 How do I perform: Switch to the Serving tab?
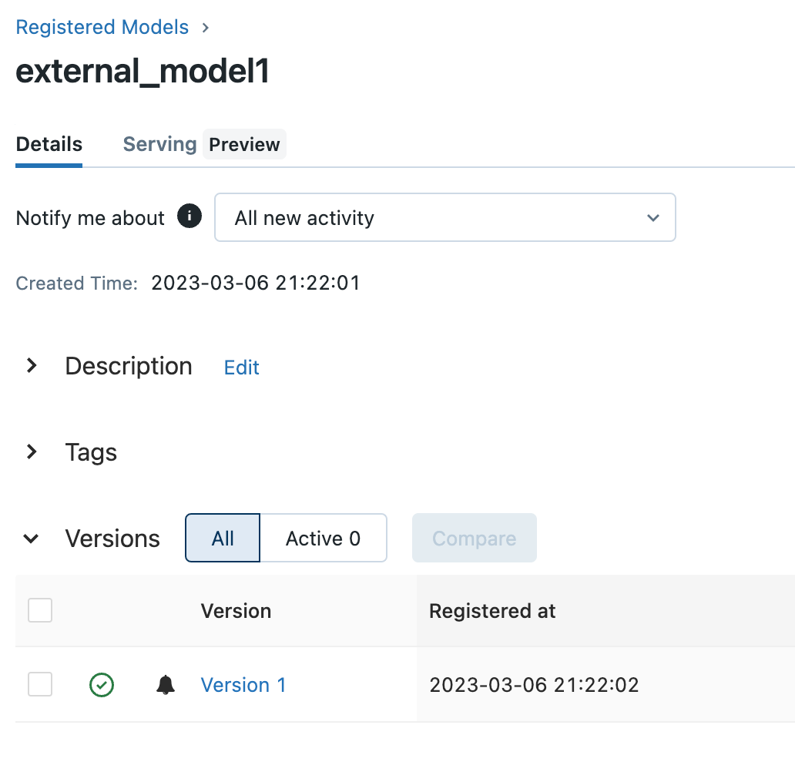pyautogui.click(x=159, y=144)
